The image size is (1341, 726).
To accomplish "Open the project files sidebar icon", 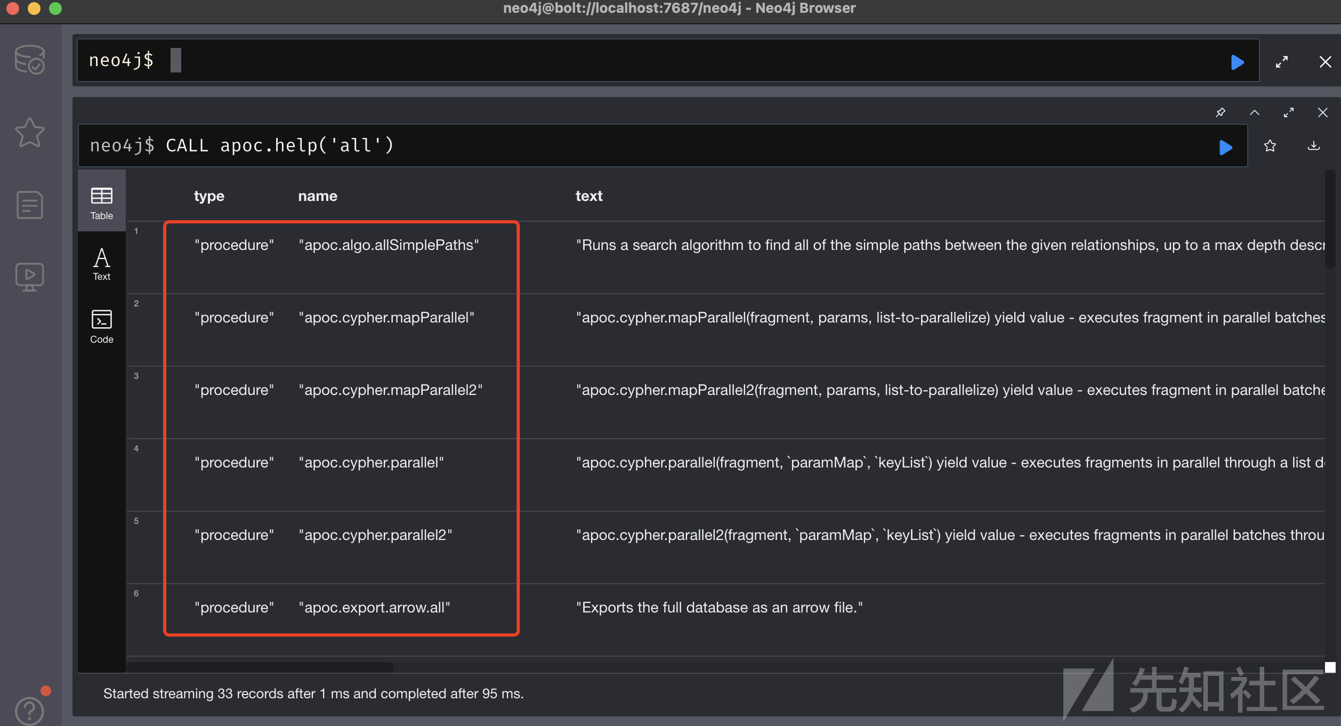I will (30, 205).
